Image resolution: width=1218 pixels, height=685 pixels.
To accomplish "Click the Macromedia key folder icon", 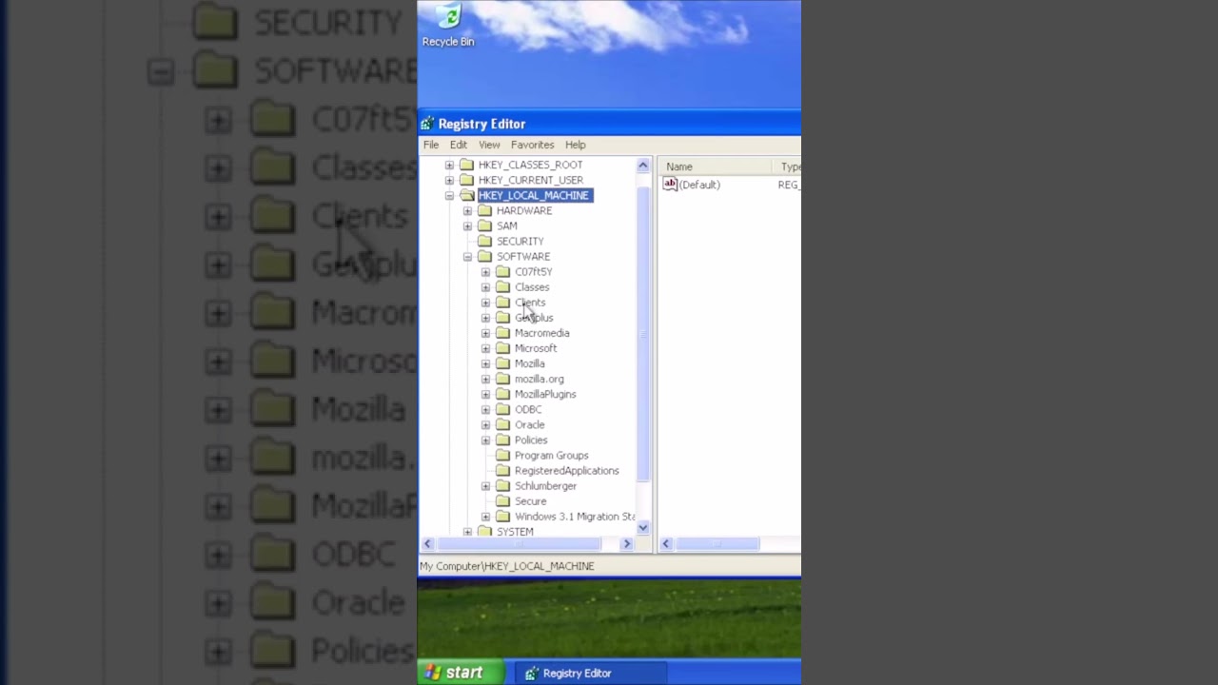I will tap(502, 333).
